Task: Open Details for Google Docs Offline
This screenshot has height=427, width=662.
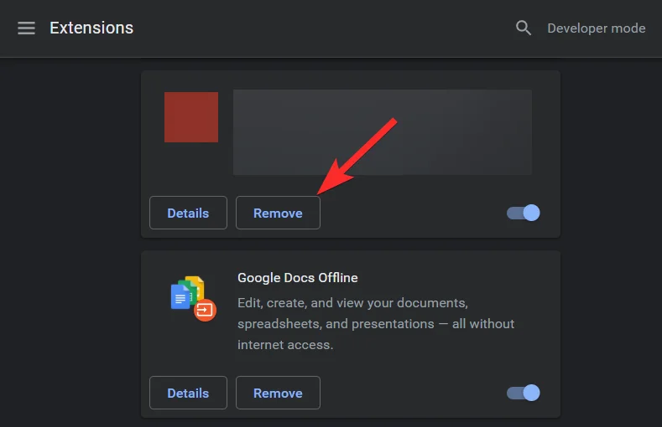Action: tap(188, 393)
